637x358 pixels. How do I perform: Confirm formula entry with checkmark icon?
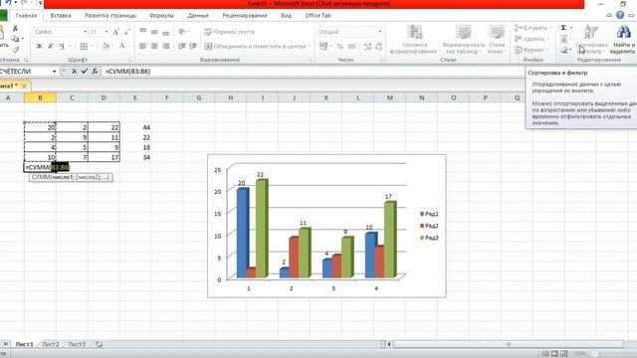pyautogui.click(x=85, y=71)
